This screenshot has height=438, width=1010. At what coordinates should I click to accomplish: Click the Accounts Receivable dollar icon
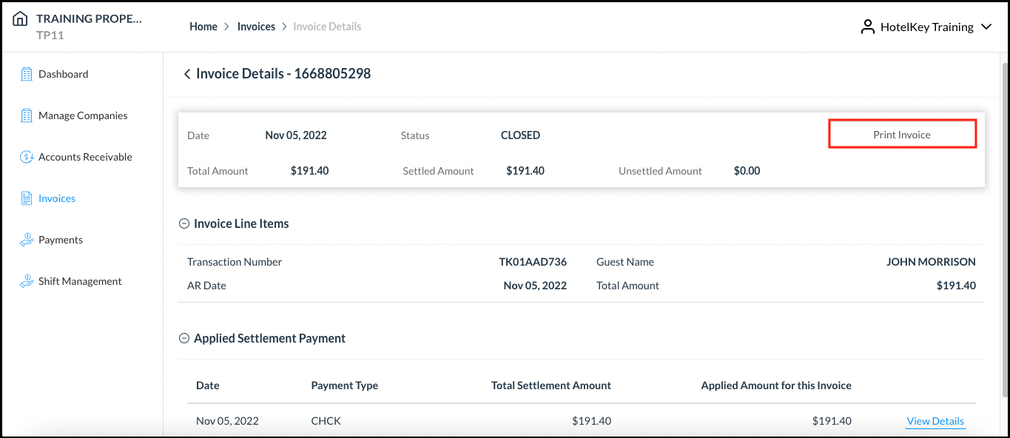click(27, 157)
